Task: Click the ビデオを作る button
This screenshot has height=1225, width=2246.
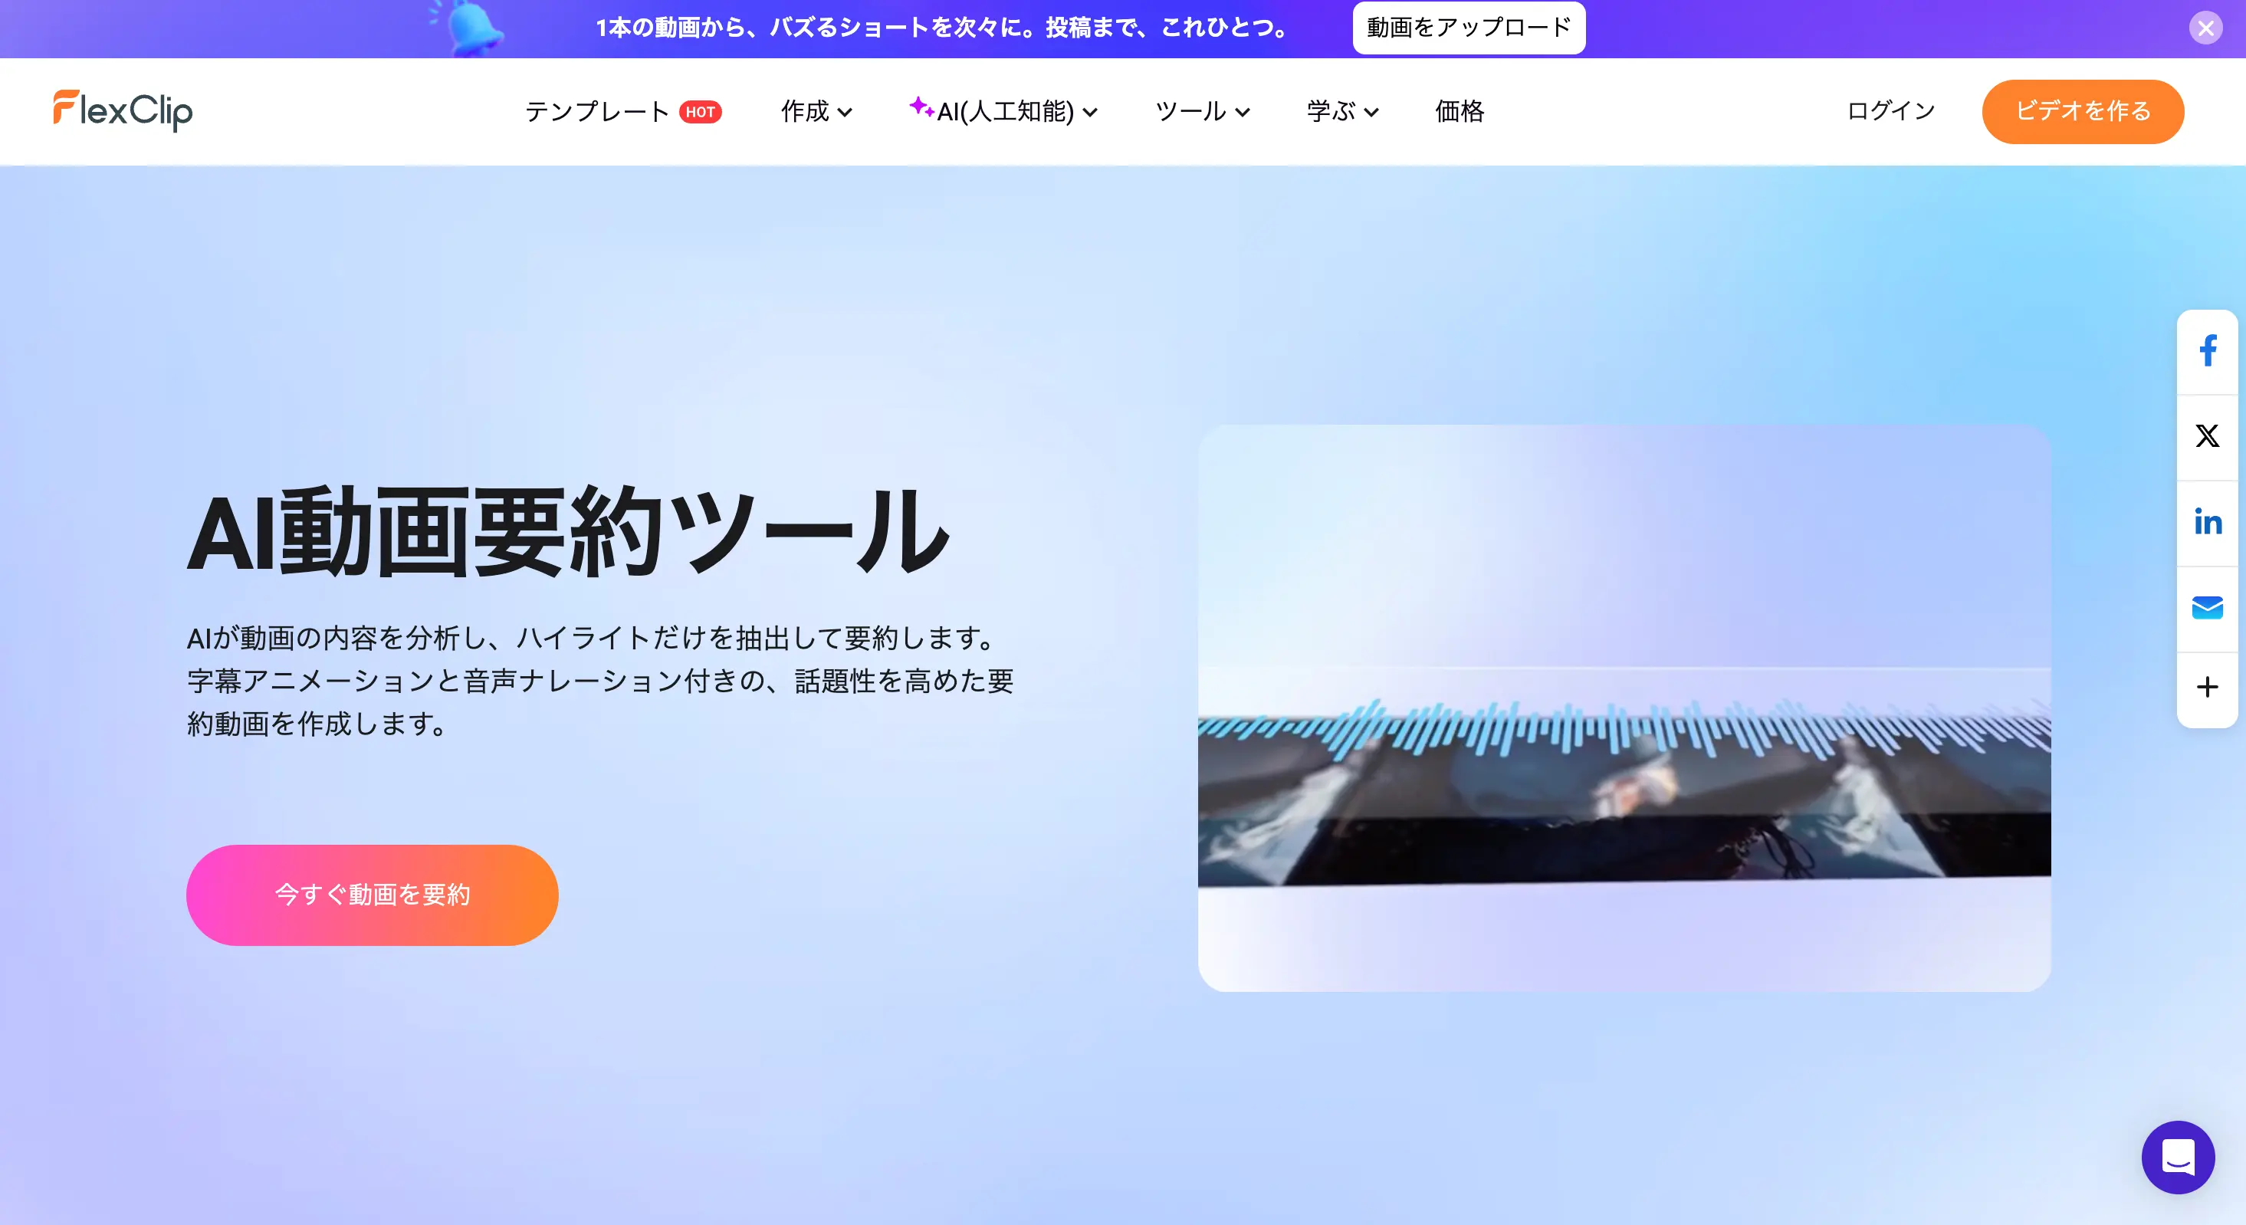Action: (x=2082, y=112)
